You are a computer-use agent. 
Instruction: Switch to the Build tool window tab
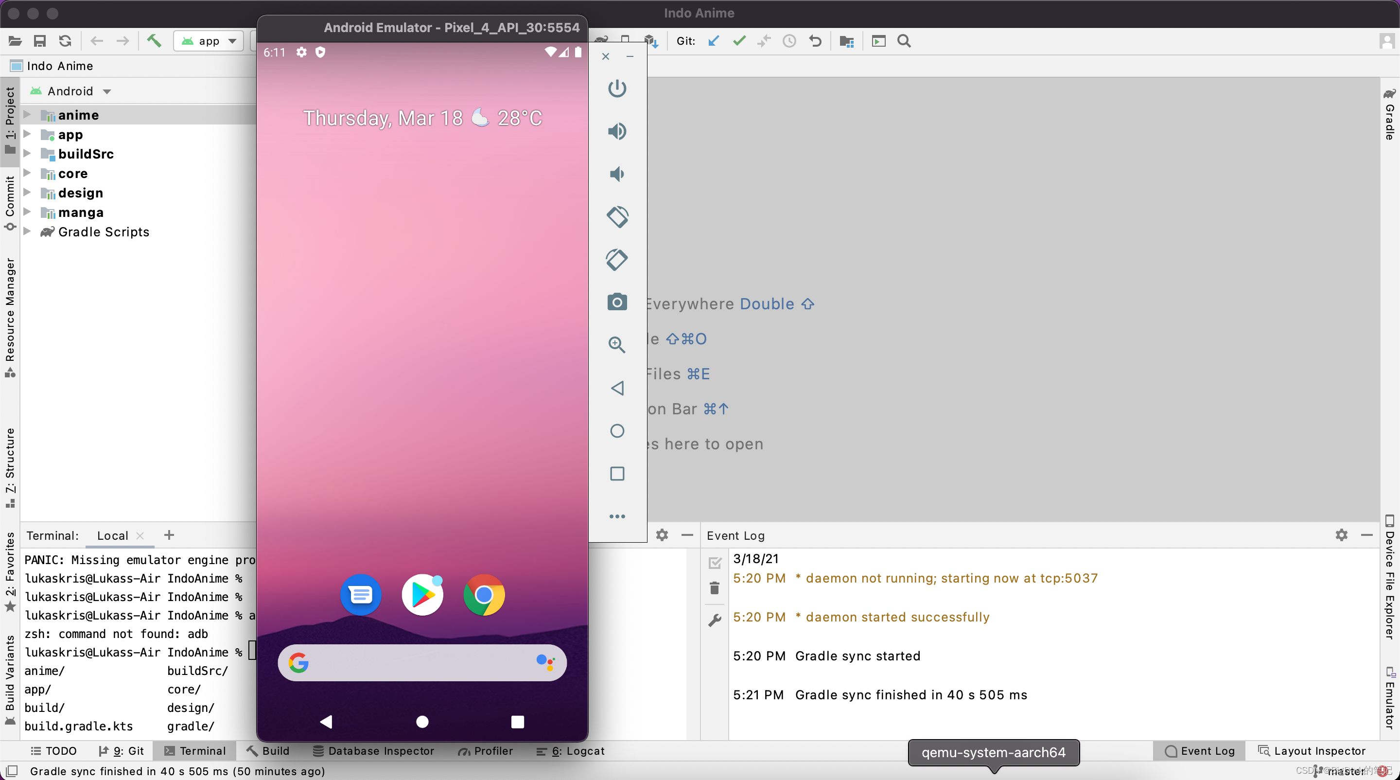(x=268, y=751)
